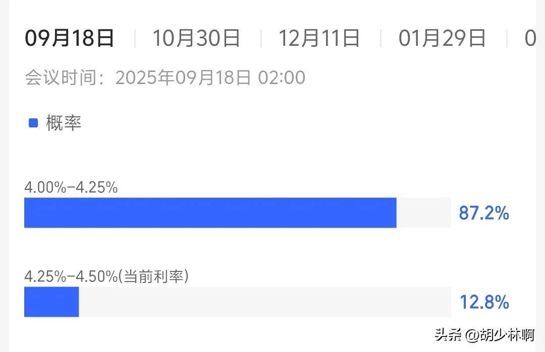Click divider between 12月11日 and 01月29日
This screenshot has width=545, height=352.
381,38
